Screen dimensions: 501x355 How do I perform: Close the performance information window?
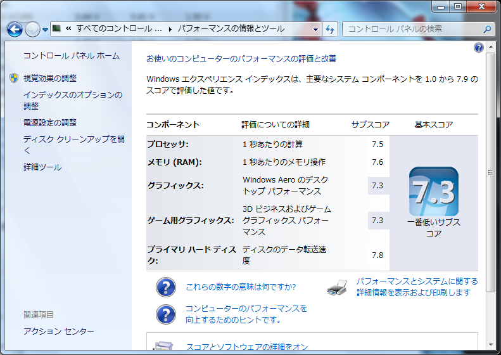point(481,6)
